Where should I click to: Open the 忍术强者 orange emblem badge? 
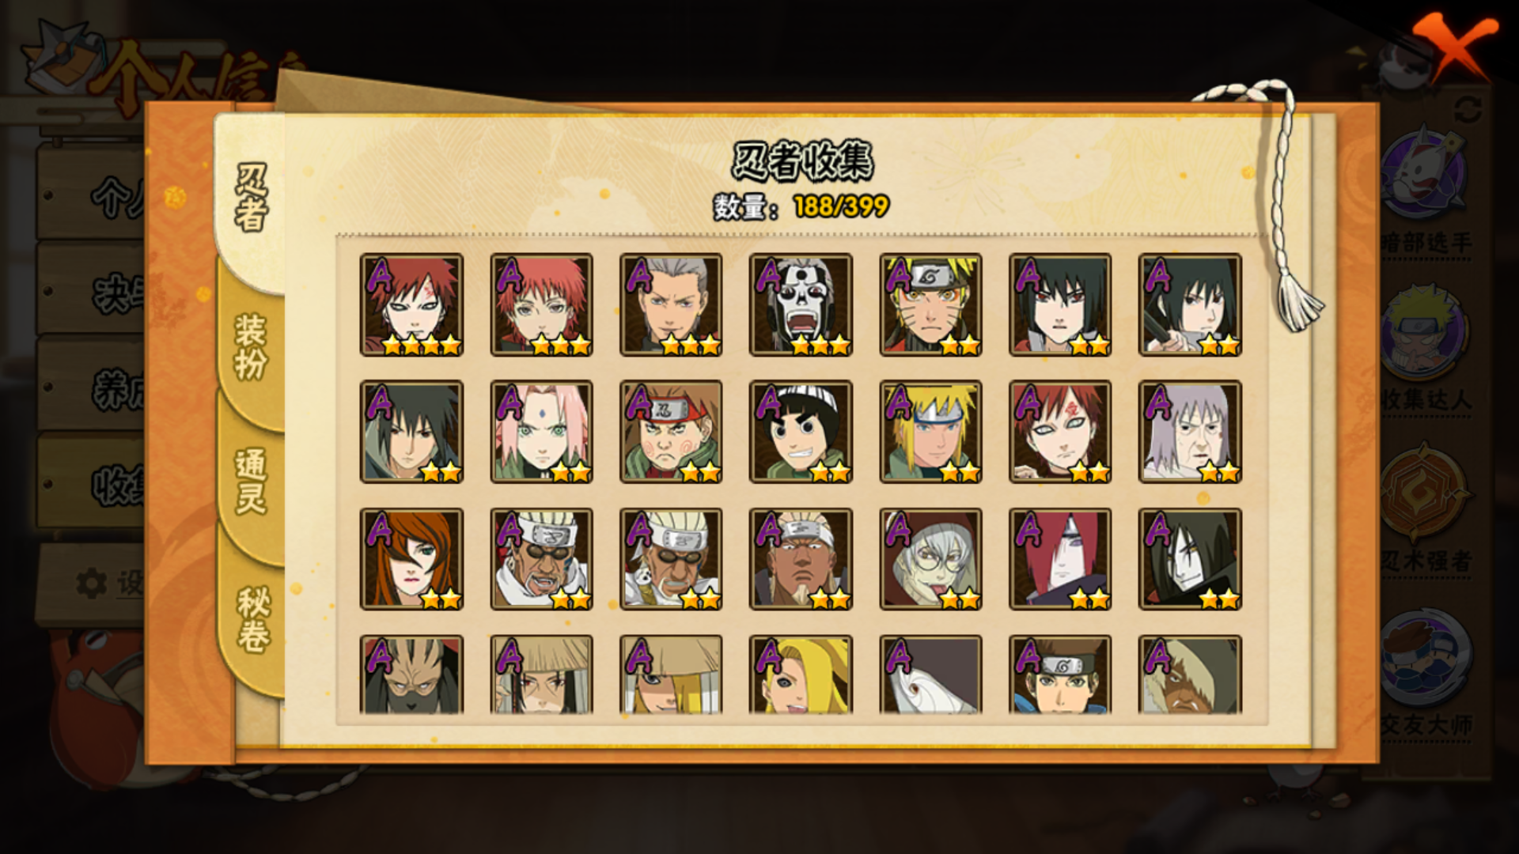[1425, 494]
